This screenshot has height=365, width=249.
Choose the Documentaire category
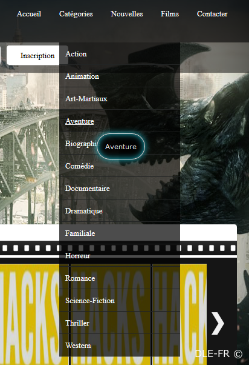(x=120, y=189)
